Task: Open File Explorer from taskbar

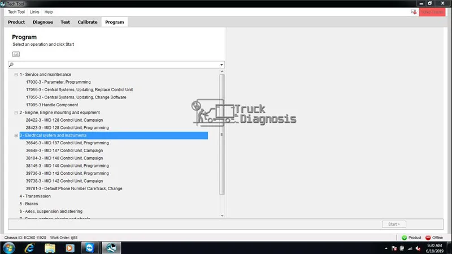Action: point(50,248)
